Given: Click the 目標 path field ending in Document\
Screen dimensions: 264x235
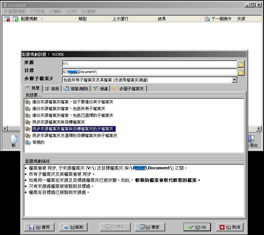Looking at the screenshot, I should [x=150, y=72].
